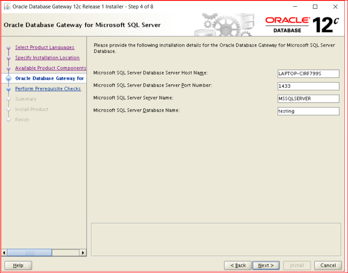Click the sidebar horizontal scrollbar thumb
Screen dimensions: 348x273
tap(30, 252)
